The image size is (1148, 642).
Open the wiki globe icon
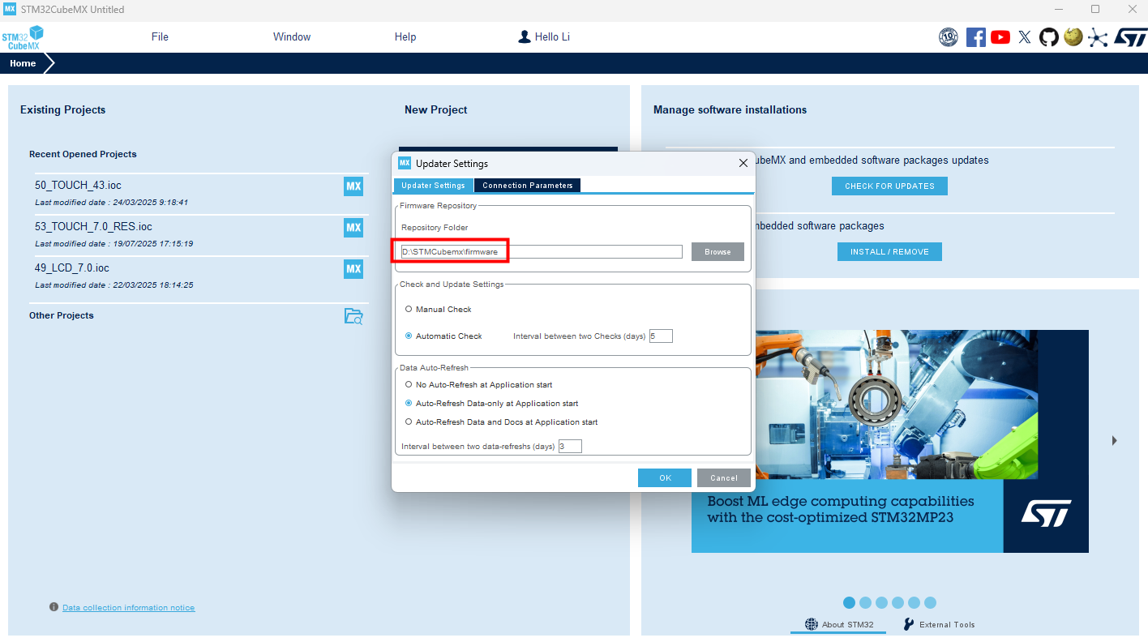pos(1073,36)
